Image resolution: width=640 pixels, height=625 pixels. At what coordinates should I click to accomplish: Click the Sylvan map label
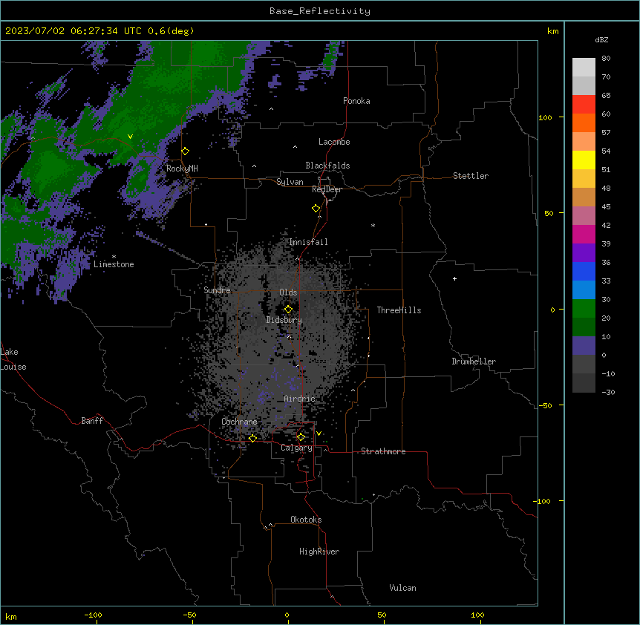[290, 182]
